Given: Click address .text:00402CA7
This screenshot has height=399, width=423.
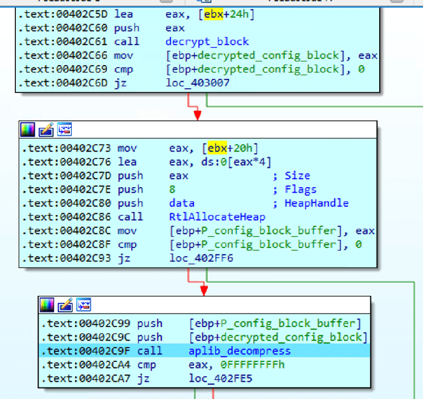Looking at the screenshot, I should point(86,378).
